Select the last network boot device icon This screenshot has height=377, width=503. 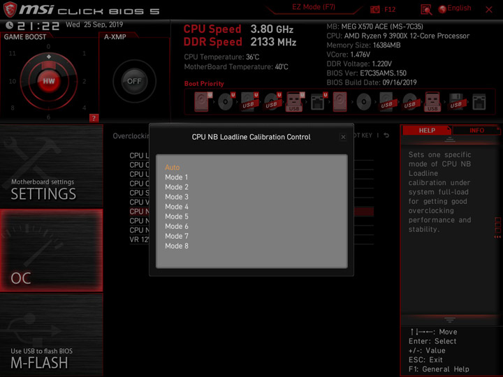point(479,102)
